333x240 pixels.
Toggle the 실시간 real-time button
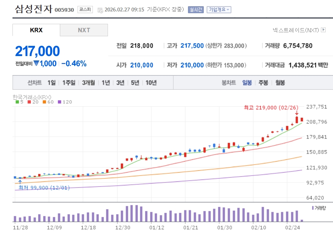pos(196,10)
